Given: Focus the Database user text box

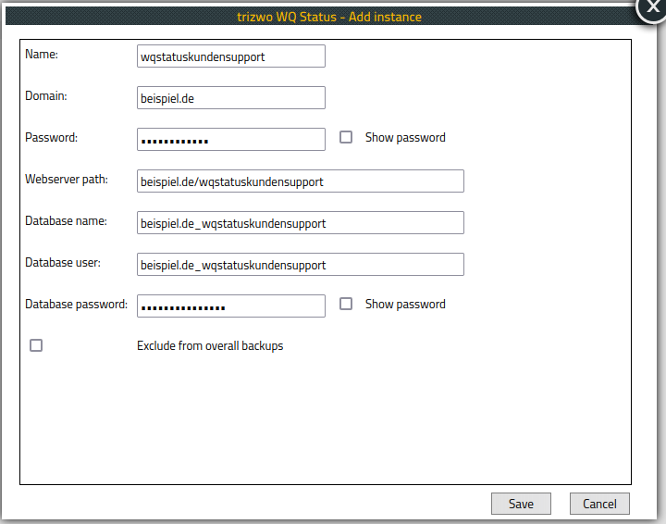Looking at the screenshot, I should 300,265.
